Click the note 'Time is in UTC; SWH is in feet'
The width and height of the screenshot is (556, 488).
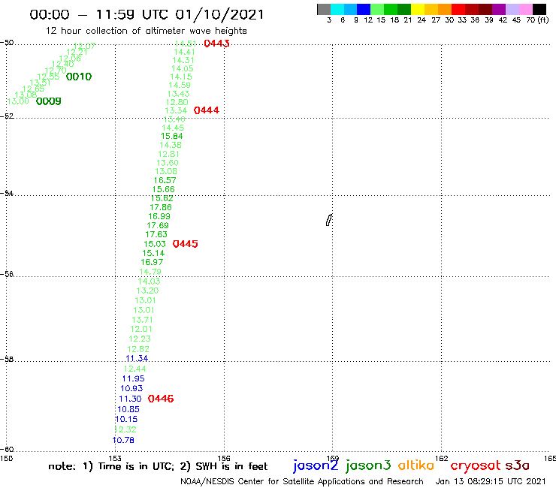158,466
